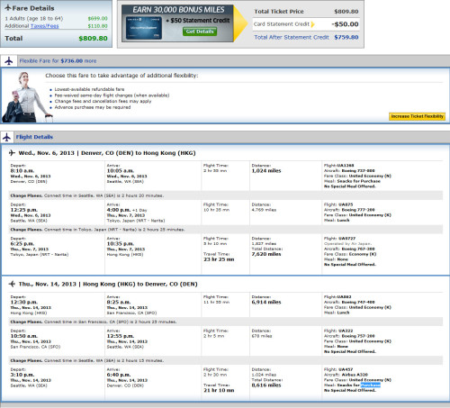Click 'Fee-waived same-day flight changes' bullet

pos(112,95)
